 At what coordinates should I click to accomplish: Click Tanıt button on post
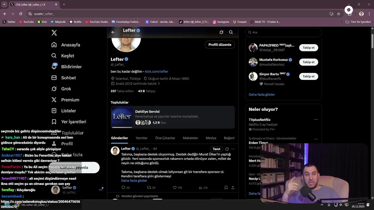(x=217, y=149)
